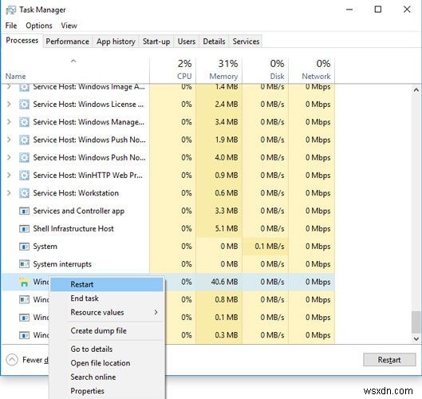Minimize the Task Manager window

click(x=349, y=10)
